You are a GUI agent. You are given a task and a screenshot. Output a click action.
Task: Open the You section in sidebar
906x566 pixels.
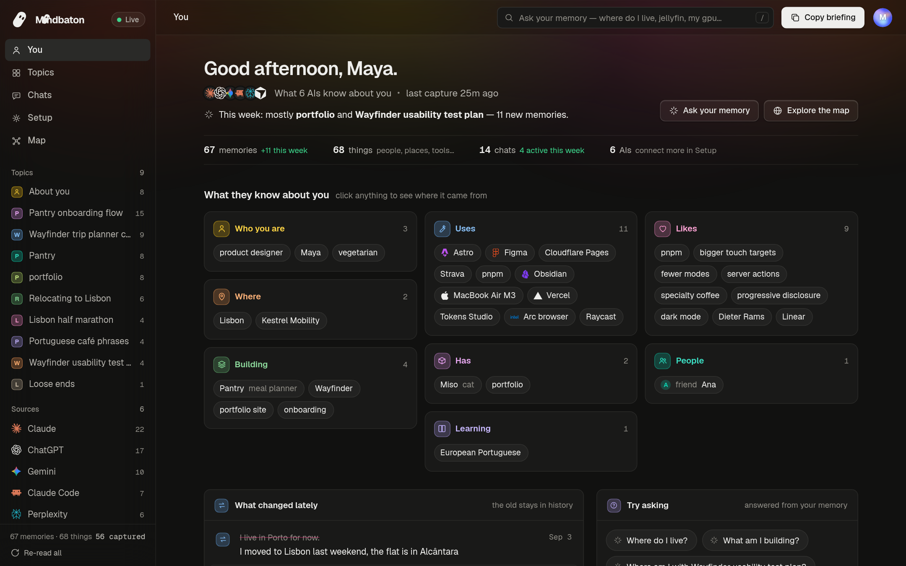click(x=78, y=50)
